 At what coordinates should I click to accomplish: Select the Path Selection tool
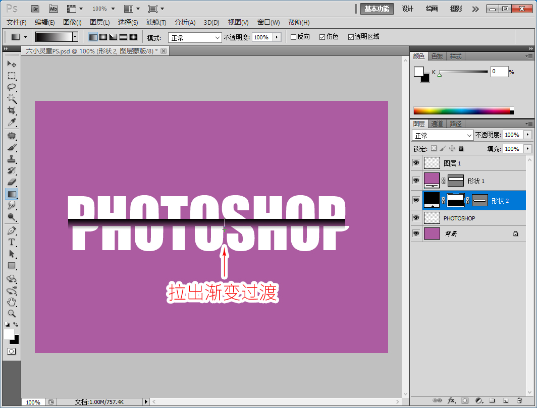[x=12, y=254]
